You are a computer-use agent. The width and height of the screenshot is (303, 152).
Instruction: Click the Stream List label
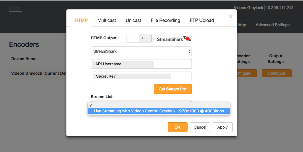click(102, 97)
